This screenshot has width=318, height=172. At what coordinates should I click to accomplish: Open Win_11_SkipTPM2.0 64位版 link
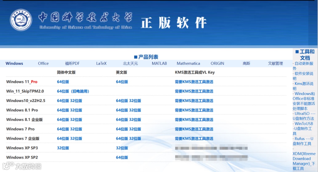[x=63, y=91]
